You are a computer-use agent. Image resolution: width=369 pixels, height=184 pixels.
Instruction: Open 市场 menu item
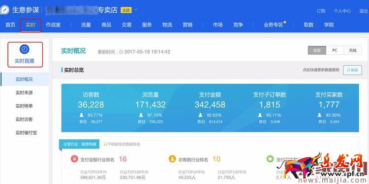(x=218, y=25)
